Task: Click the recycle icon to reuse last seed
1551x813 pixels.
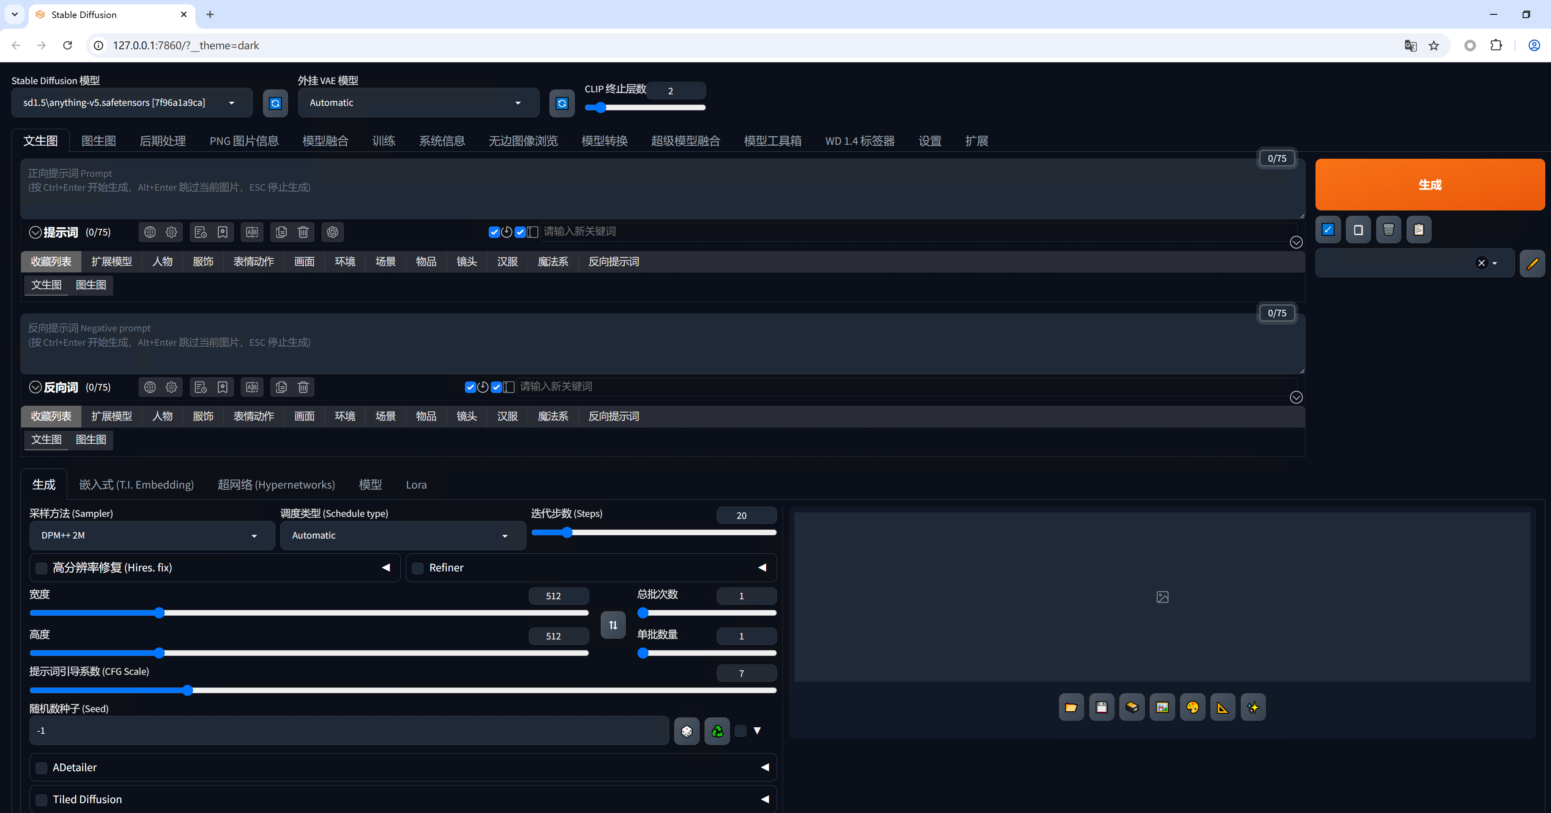Action: pos(716,731)
